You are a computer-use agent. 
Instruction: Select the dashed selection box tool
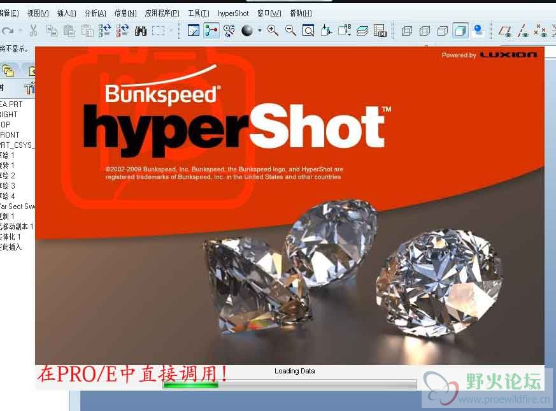(158, 31)
